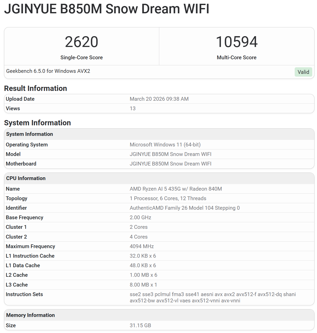The image size is (317, 333).
Task: Click the views count 13
Action: (x=132, y=108)
